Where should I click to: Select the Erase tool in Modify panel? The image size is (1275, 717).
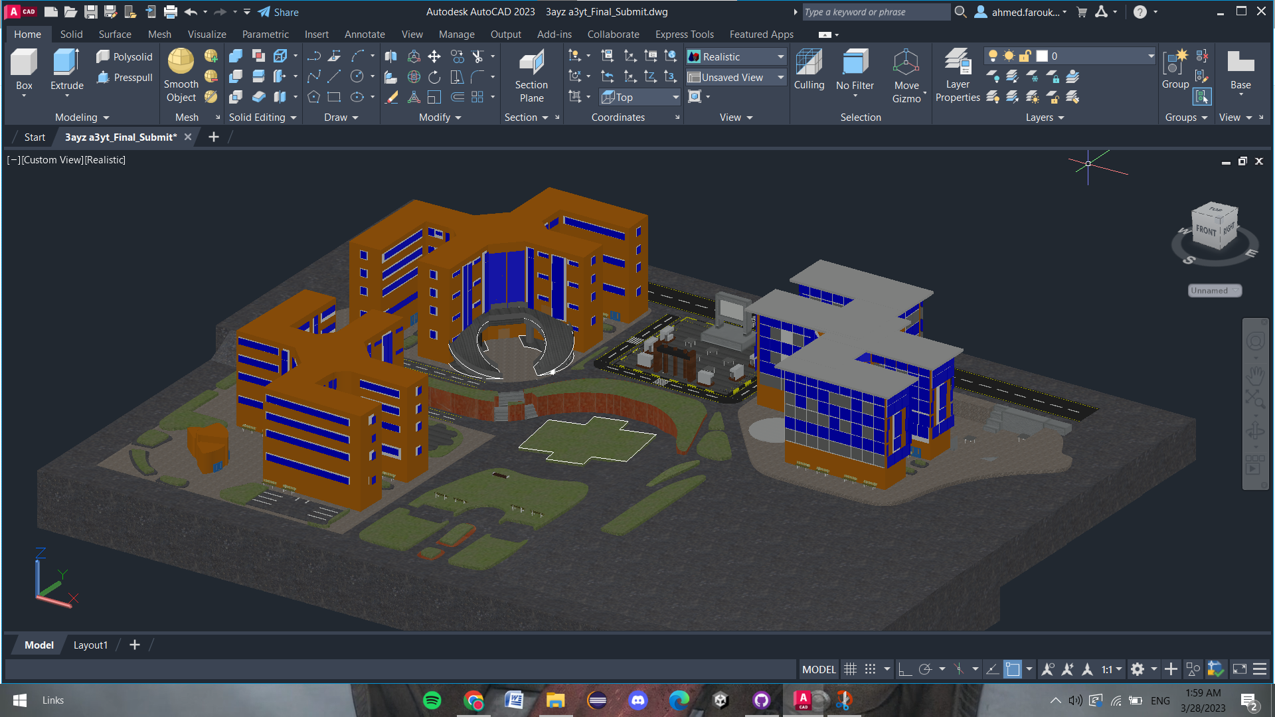(392, 97)
